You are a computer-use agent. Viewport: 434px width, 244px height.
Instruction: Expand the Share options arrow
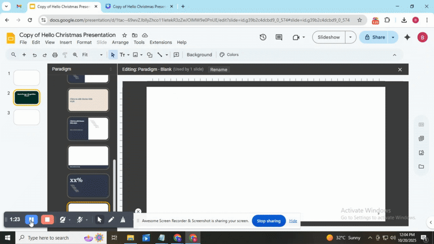pyautogui.click(x=393, y=37)
